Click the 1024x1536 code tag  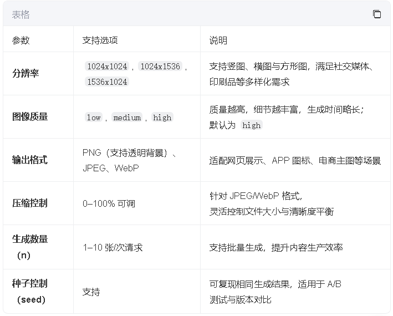click(160, 67)
